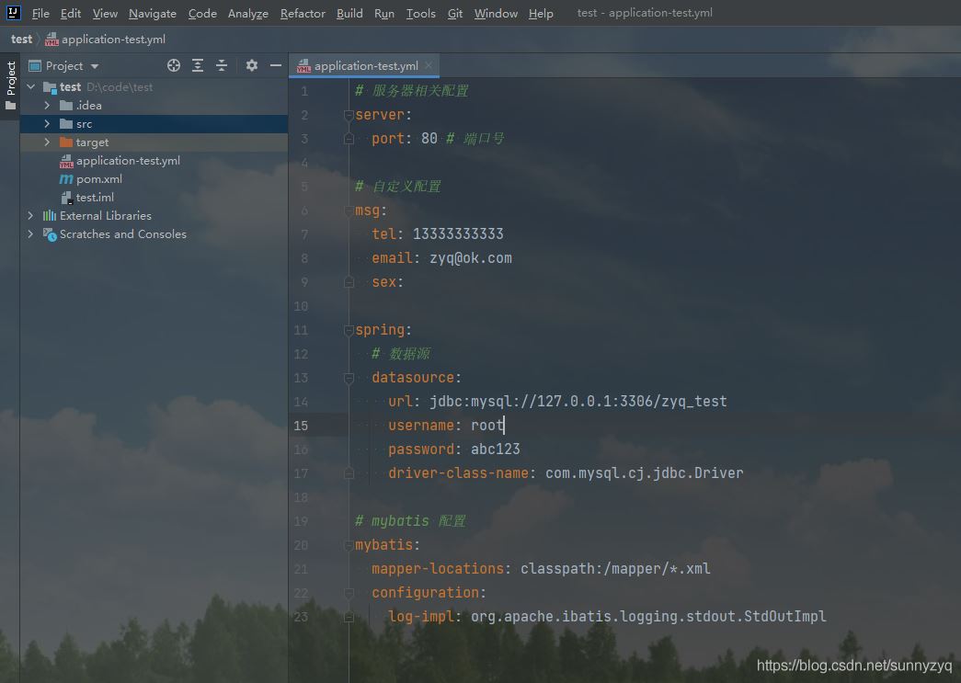Click the Expand All icon in Project panel
This screenshot has width=961, height=683.
198,65
